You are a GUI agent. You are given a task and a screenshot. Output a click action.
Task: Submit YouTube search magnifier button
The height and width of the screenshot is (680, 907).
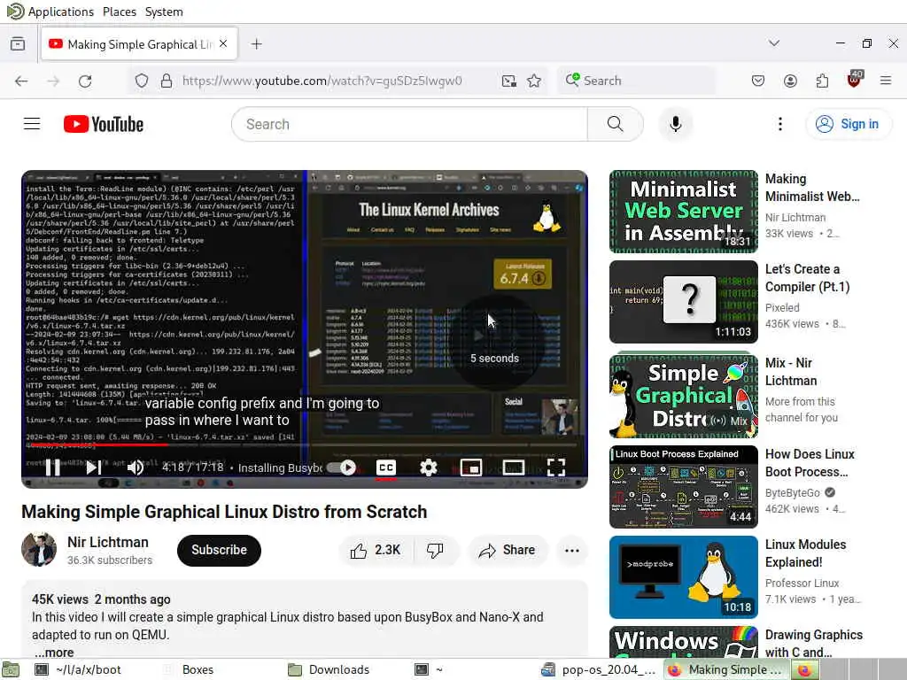(616, 124)
